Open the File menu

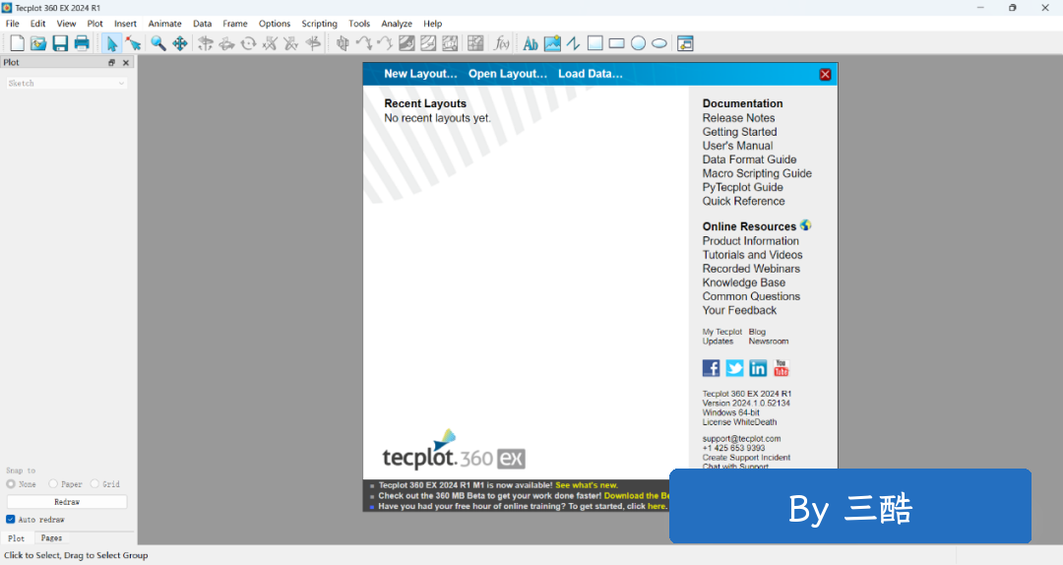pos(12,24)
